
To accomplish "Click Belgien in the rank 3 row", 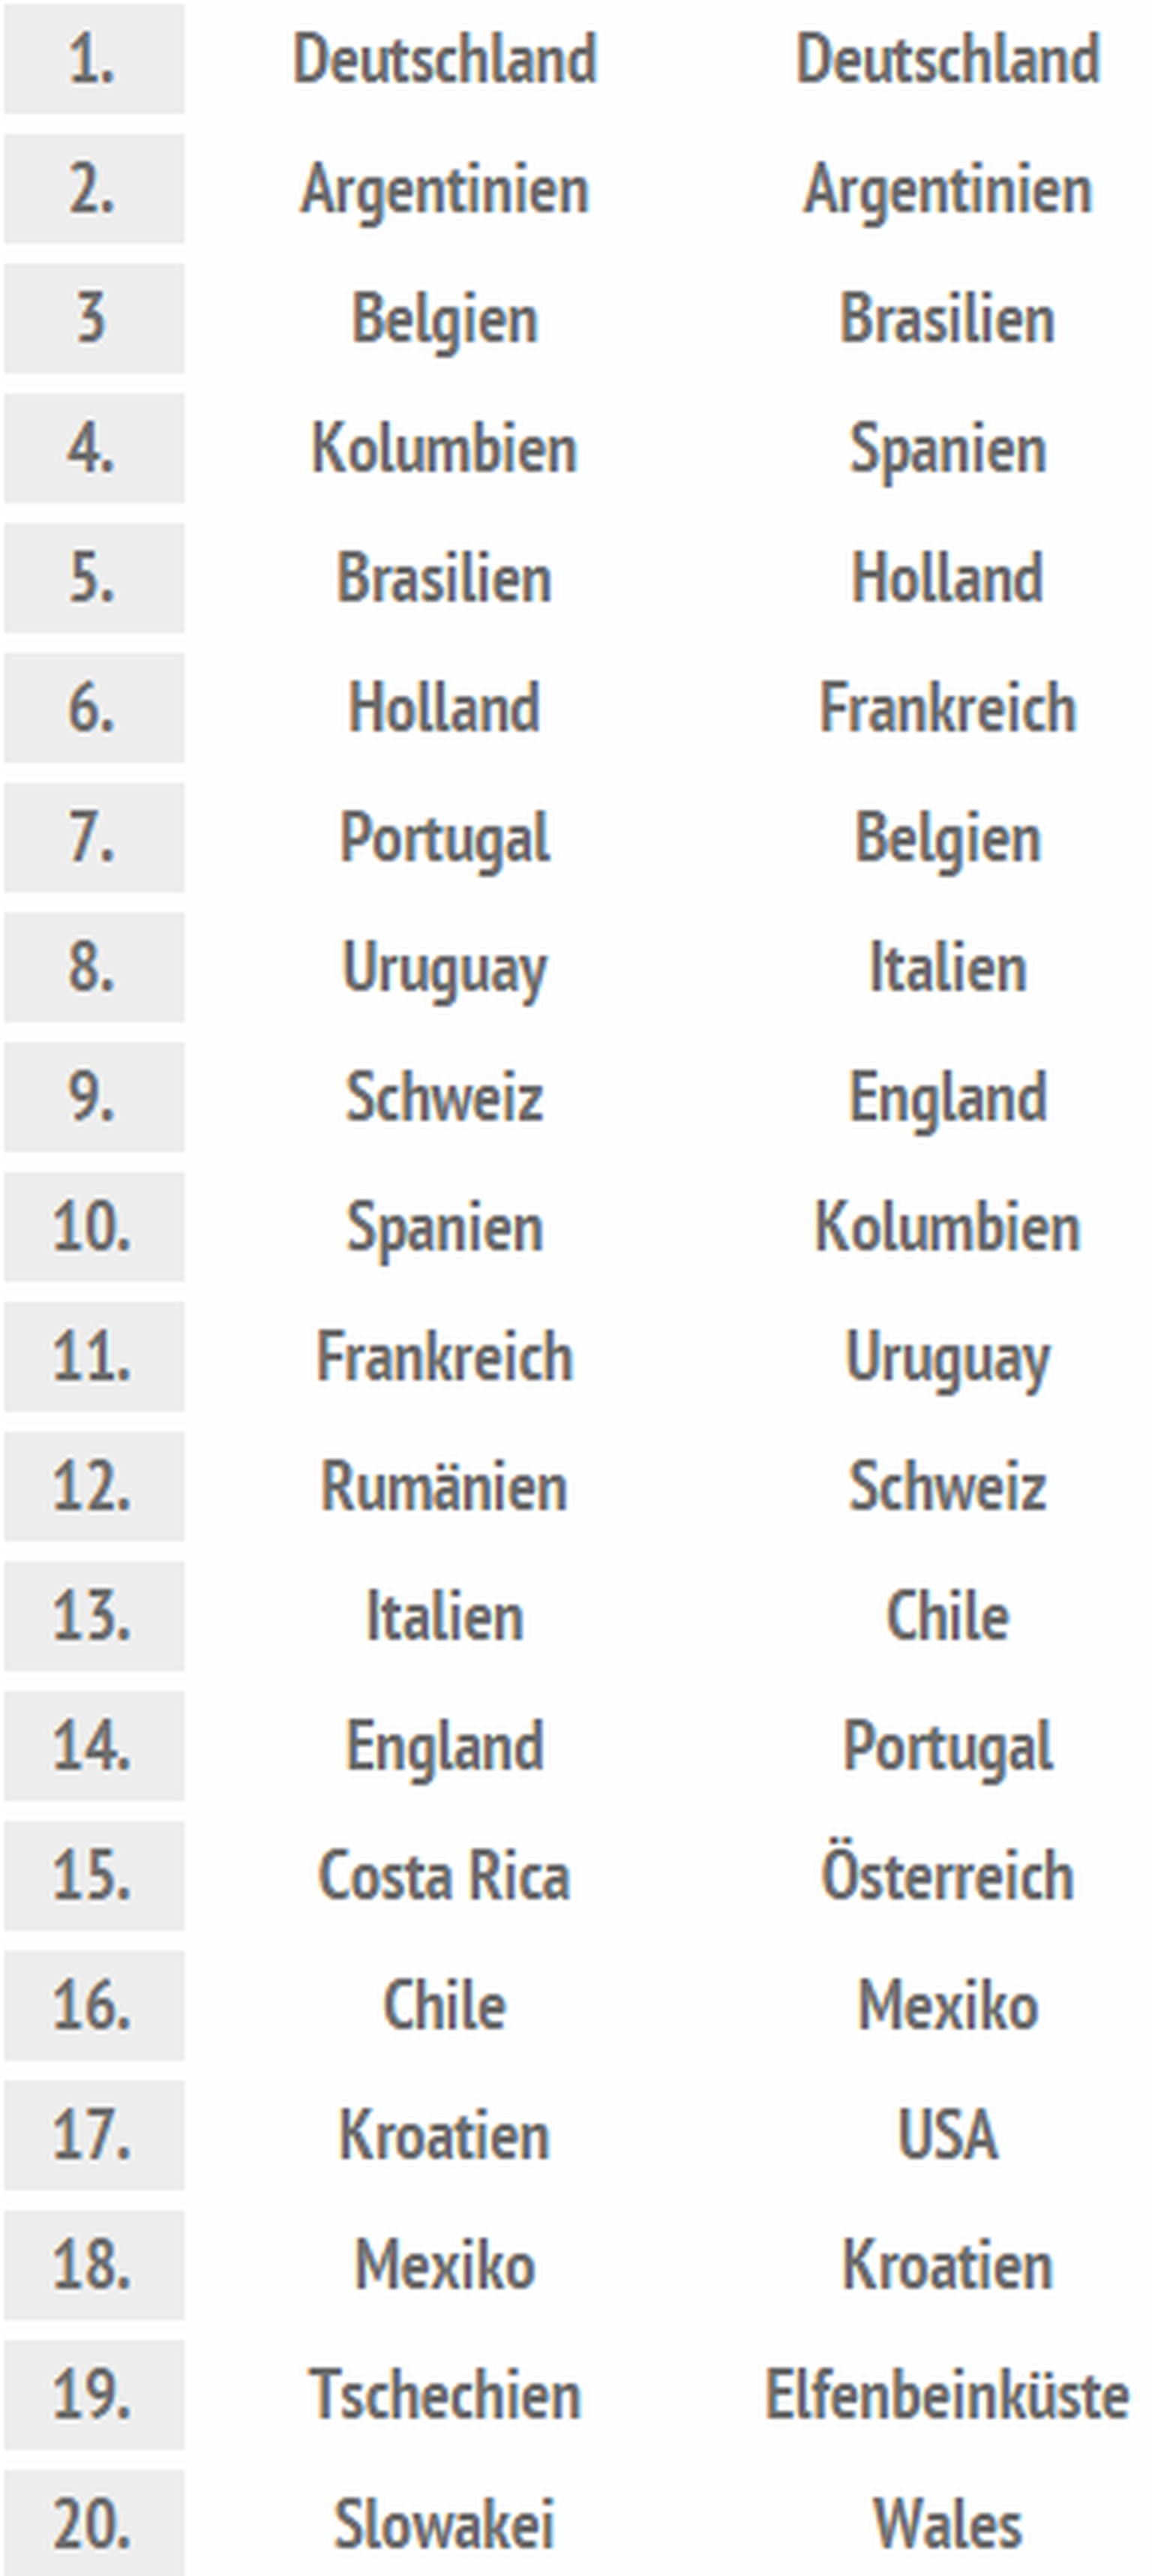I will point(444,319).
